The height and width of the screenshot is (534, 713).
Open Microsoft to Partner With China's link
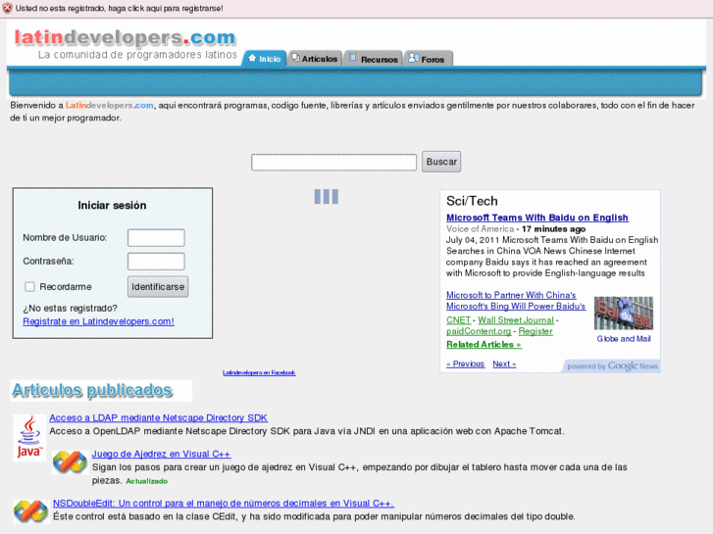[x=511, y=295]
